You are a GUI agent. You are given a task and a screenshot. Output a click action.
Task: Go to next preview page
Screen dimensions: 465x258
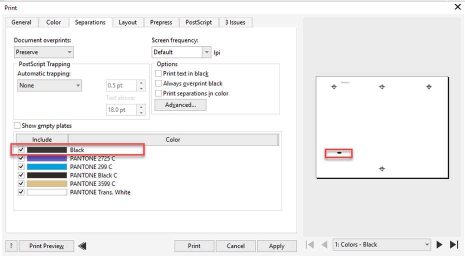coord(439,244)
